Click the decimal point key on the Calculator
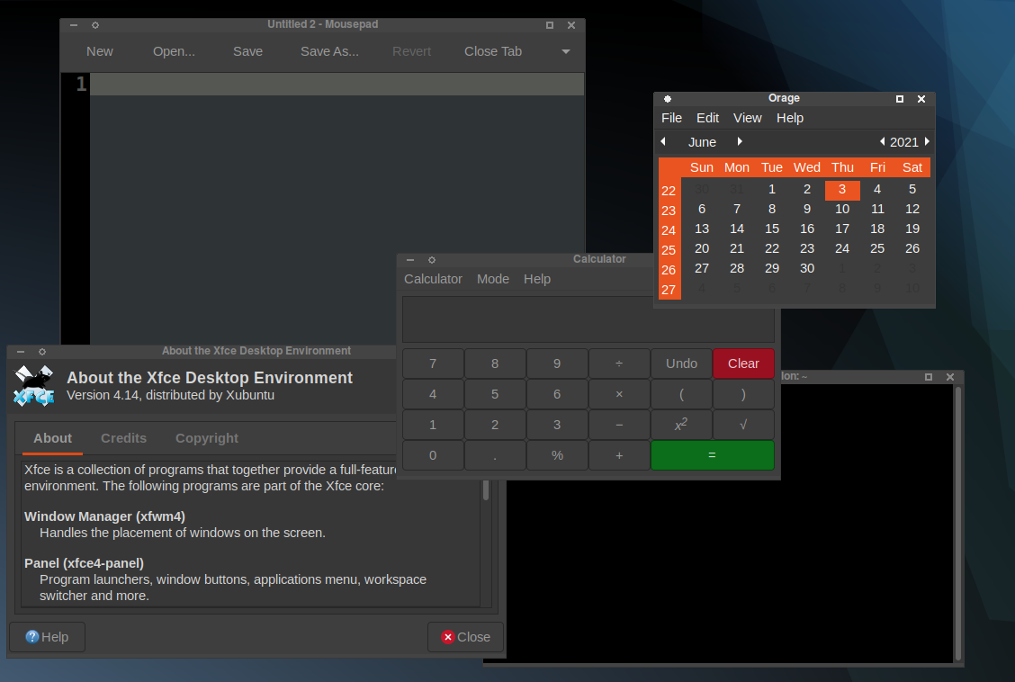1015x682 pixels. [x=495, y=455]
